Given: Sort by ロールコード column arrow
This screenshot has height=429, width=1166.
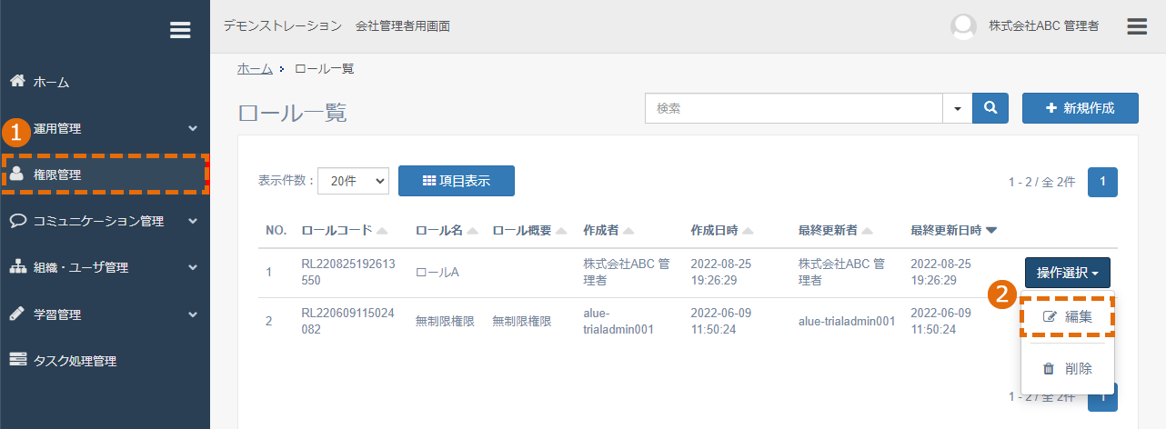Looking at the screenshot, I should [382, 231].
